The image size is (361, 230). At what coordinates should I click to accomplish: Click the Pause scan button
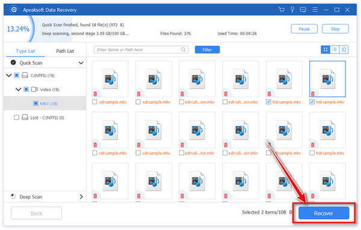[304, 29]
